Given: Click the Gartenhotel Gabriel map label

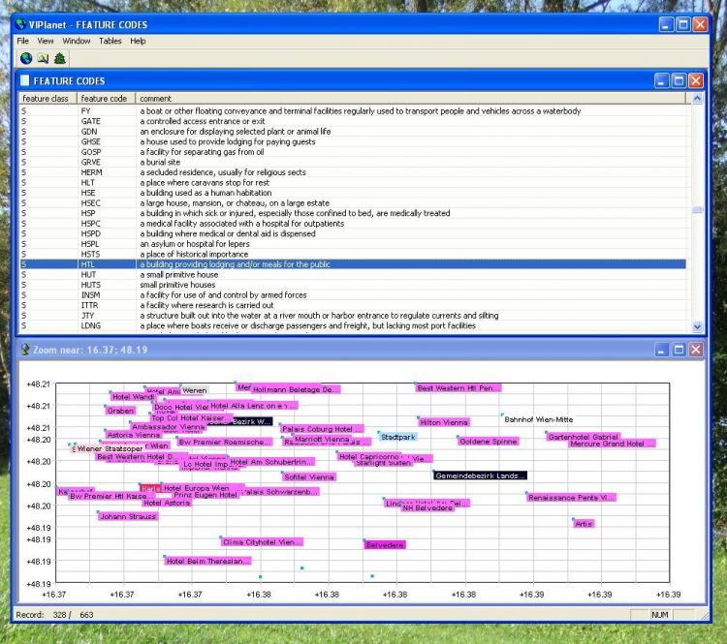Looking at the screenshot, I should (x=584, y=436).
